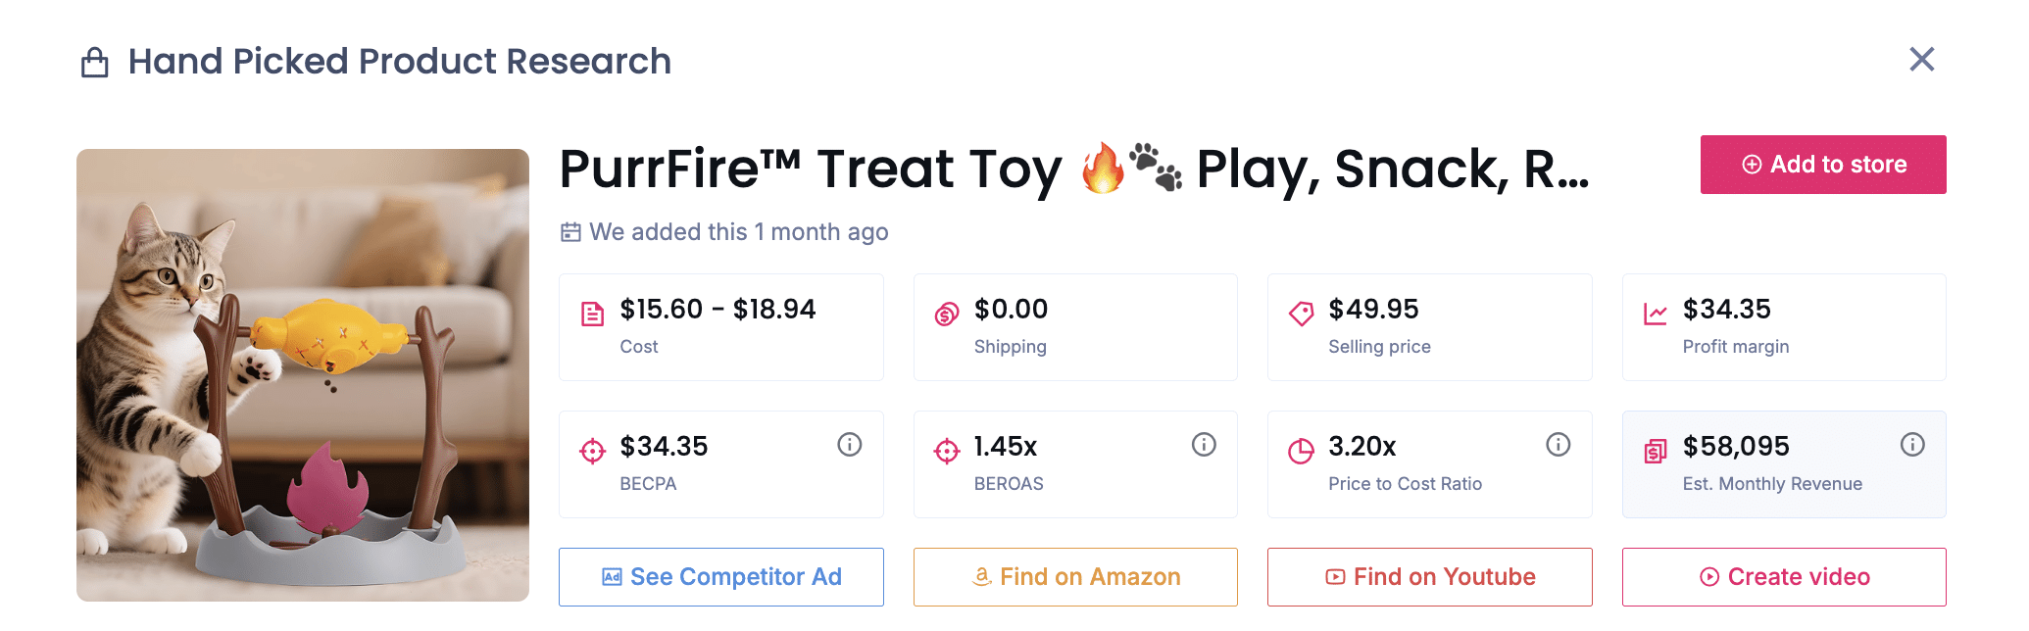2029x631 pixels.
Task: Click the calendar icon next to added date
Action: pos(570,232)
